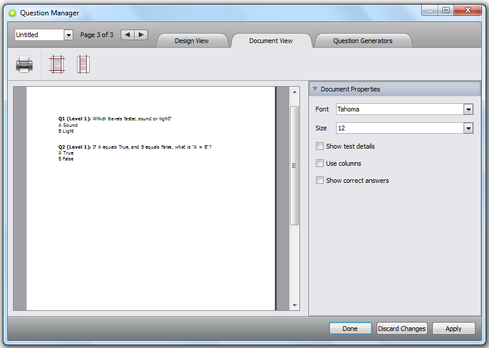Switch to the Design View tab
Viewport: 489px width, 348px height.
[x=192, y=41]
